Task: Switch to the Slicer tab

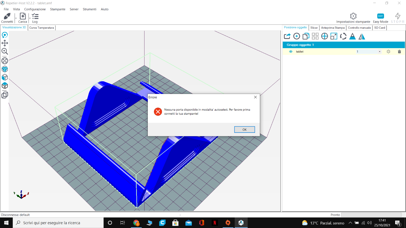Action: pos(314,28)
